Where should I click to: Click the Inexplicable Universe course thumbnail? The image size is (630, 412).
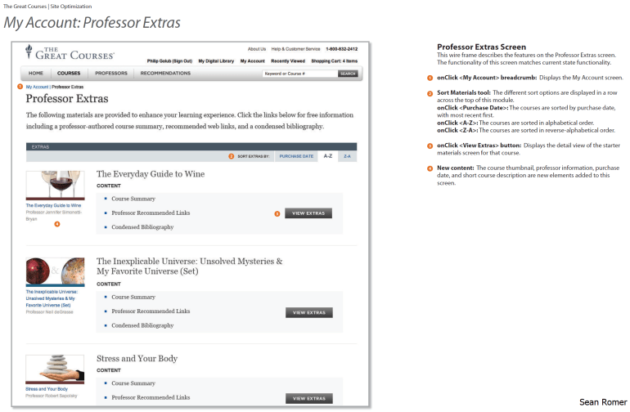coord(54,271)
